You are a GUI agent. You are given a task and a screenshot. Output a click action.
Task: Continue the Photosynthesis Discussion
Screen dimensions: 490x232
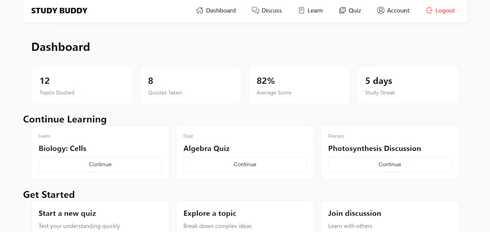390,164
